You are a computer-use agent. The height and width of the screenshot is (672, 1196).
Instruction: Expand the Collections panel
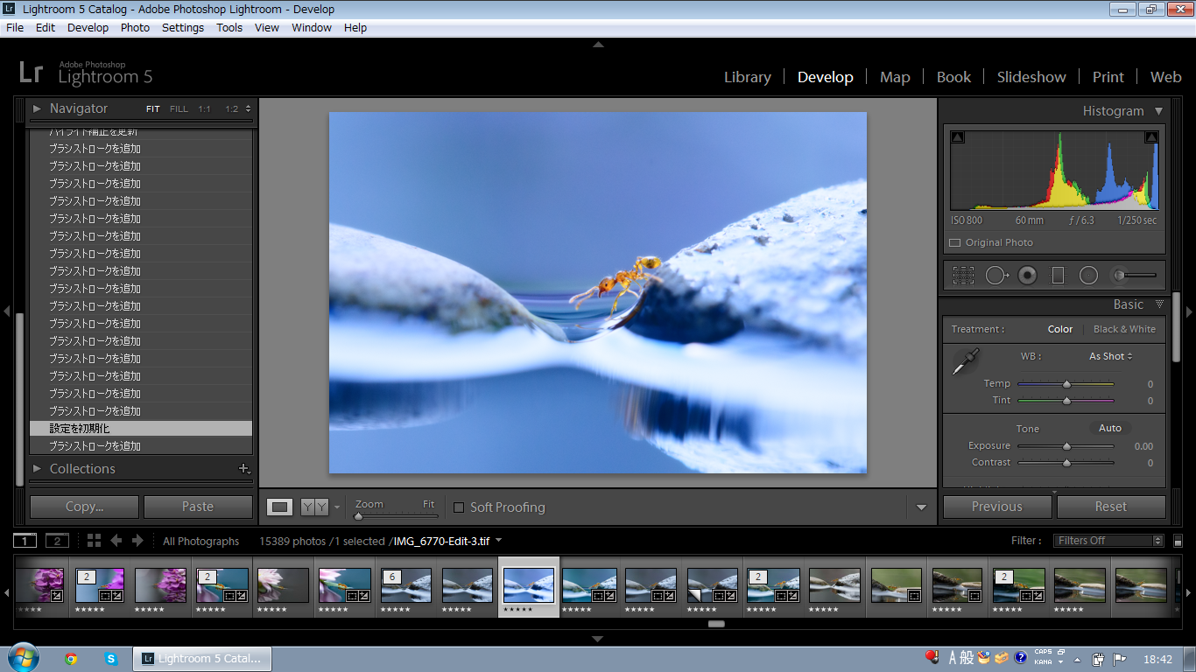click(x=37, y=468)
